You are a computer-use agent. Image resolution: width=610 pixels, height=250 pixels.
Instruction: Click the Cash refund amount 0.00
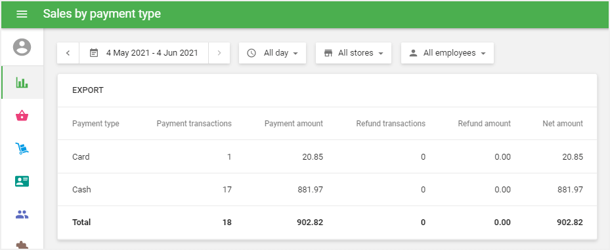(502, 190)
